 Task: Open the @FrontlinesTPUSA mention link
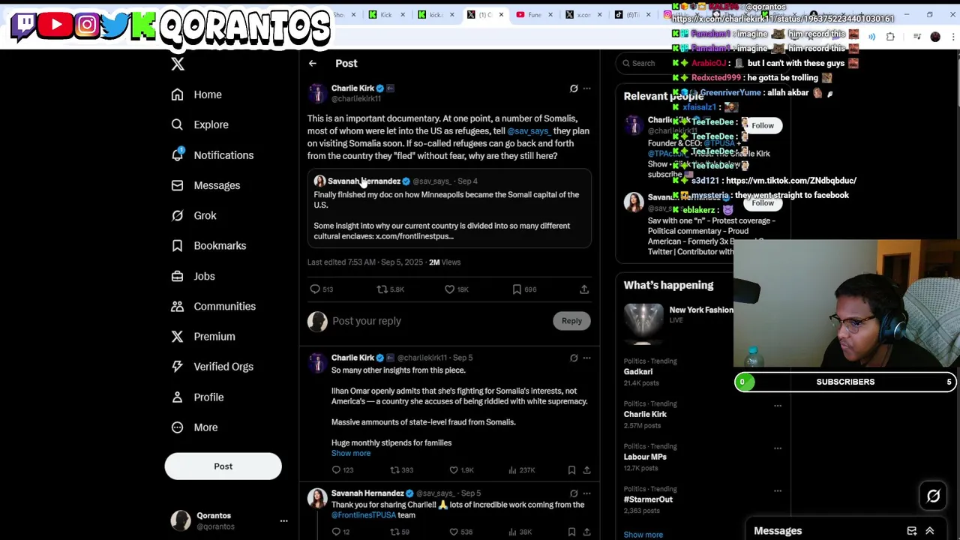[x=363, y=515]
